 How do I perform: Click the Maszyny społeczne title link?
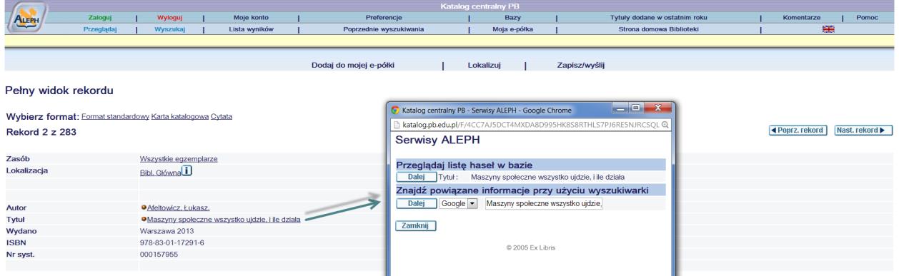(224, 219)
